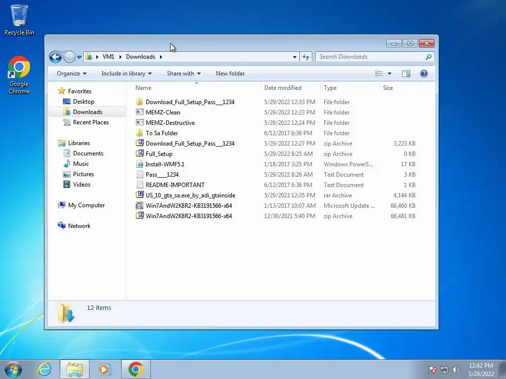The image size is (506, 379).
Task: Open the Windows Start menu
Action: click(x=13, y=369)
